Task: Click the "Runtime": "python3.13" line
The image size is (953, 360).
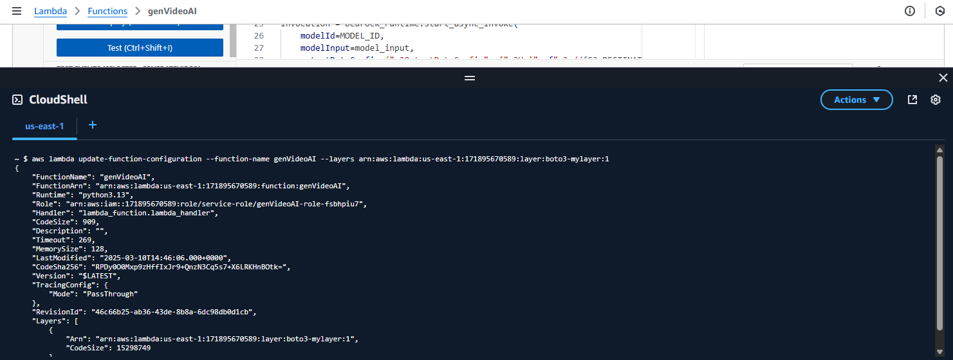Action: [82, 195]
